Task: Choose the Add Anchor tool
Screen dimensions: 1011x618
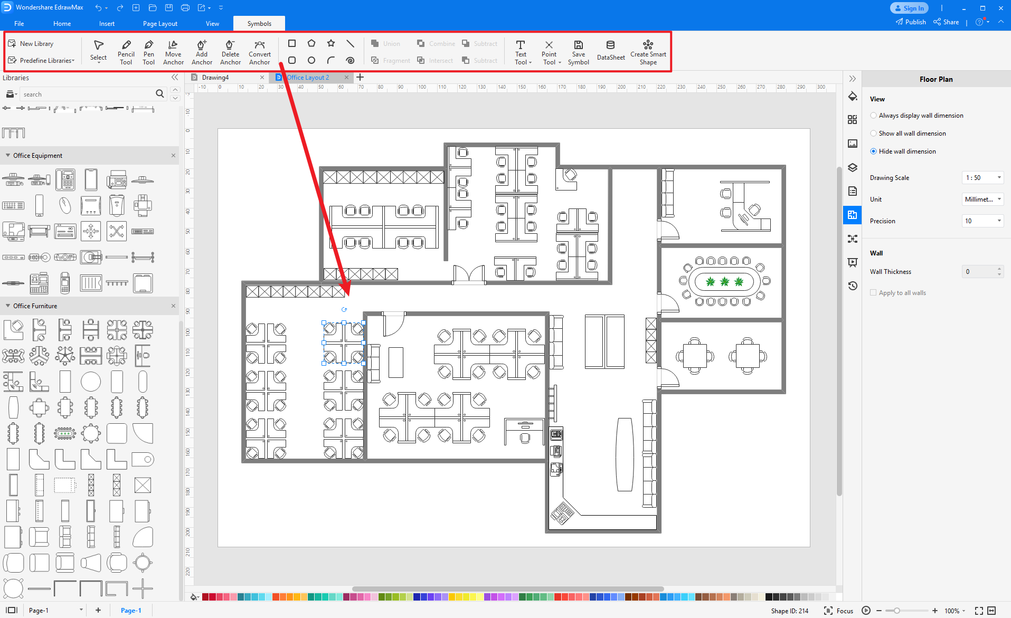Action: pyautogui.click(x=201, y=51)
